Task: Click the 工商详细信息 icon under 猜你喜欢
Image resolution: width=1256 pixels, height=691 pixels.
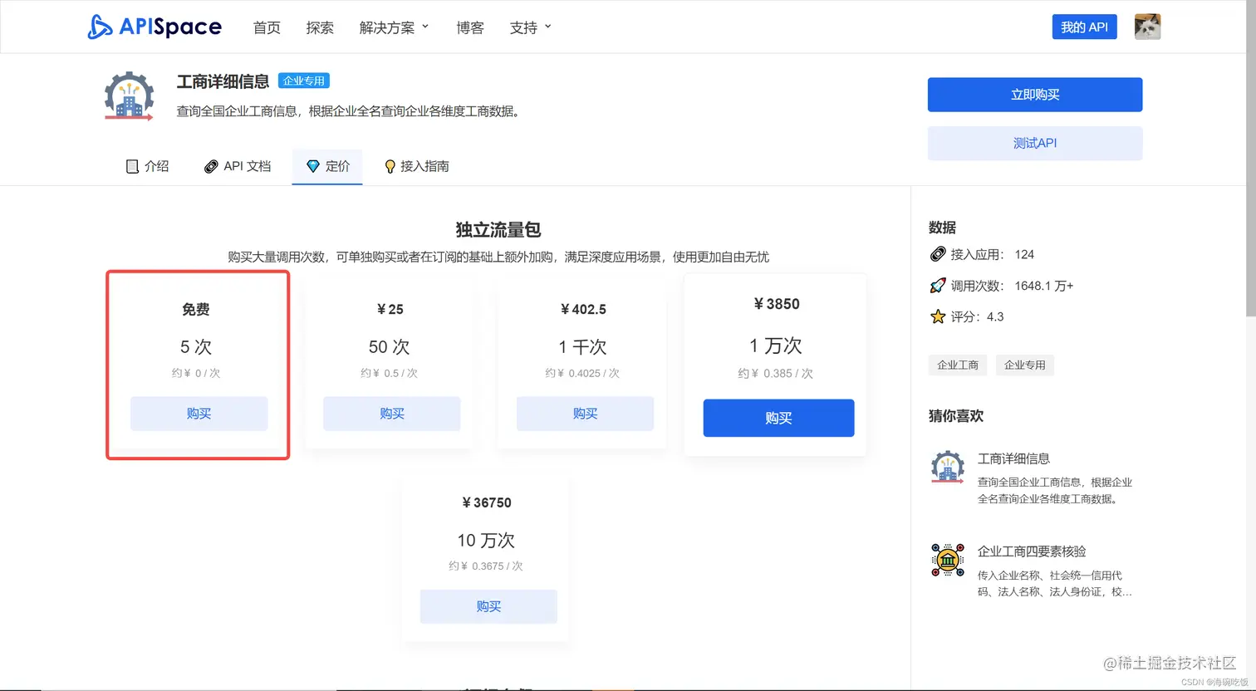Action: pyautogui.click(x=947, y=468)
